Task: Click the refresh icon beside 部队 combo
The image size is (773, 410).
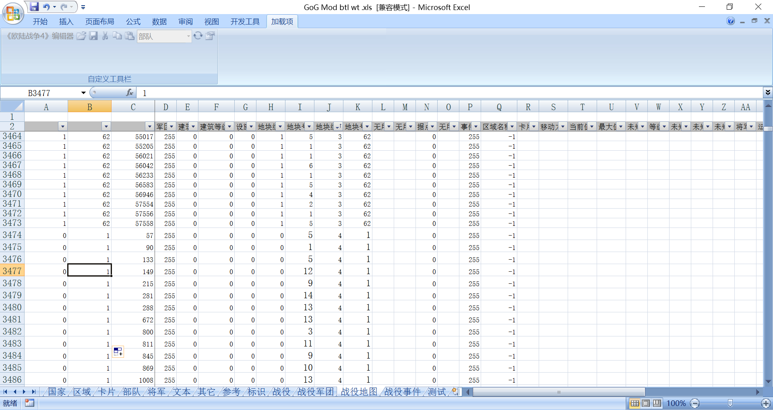Action: [x=198, y=36]
